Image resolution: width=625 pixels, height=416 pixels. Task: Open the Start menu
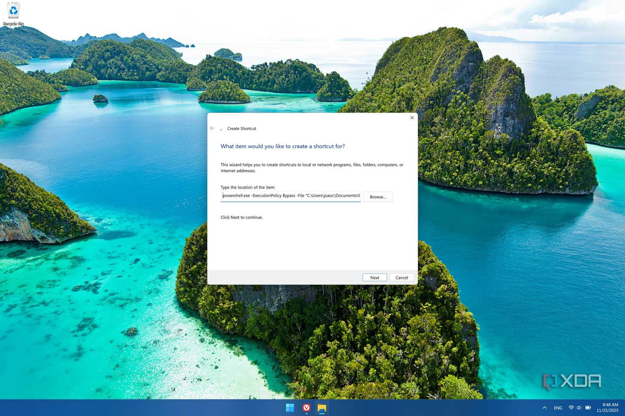click(290, 408)
